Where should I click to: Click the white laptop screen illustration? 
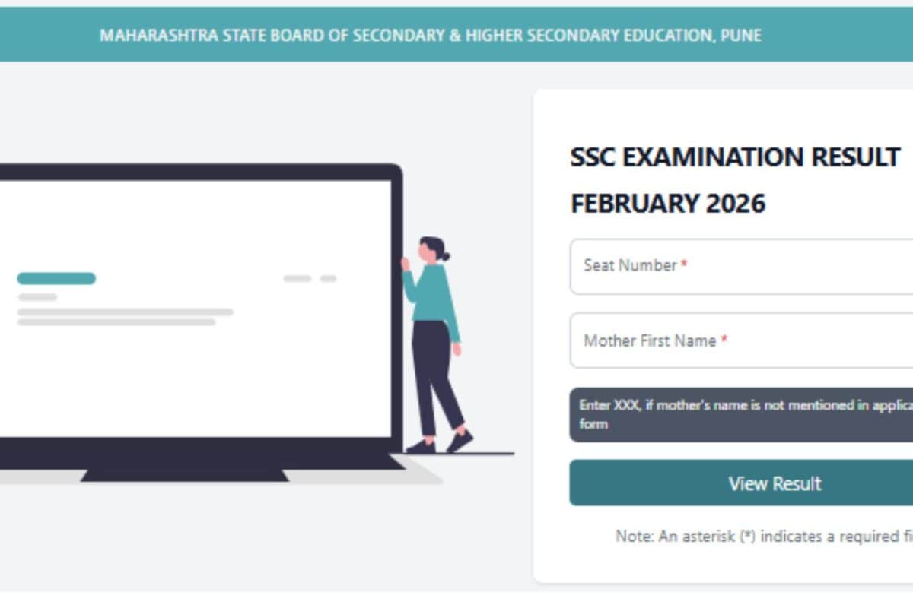tap(195, 309)
